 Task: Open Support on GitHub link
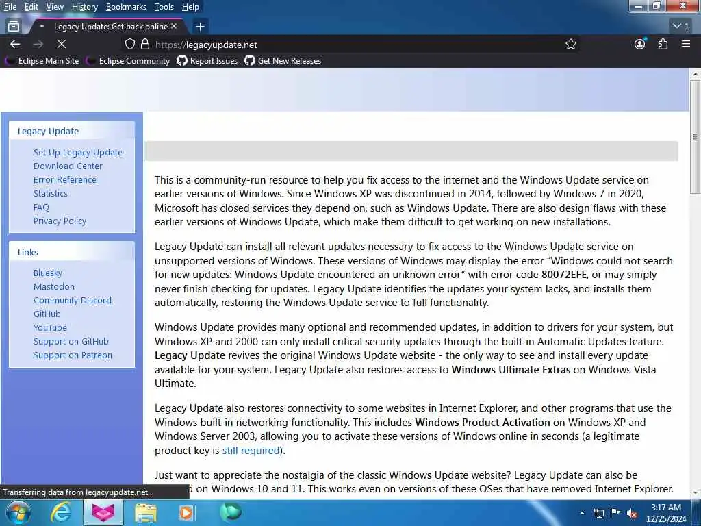(x=71, y=341)
